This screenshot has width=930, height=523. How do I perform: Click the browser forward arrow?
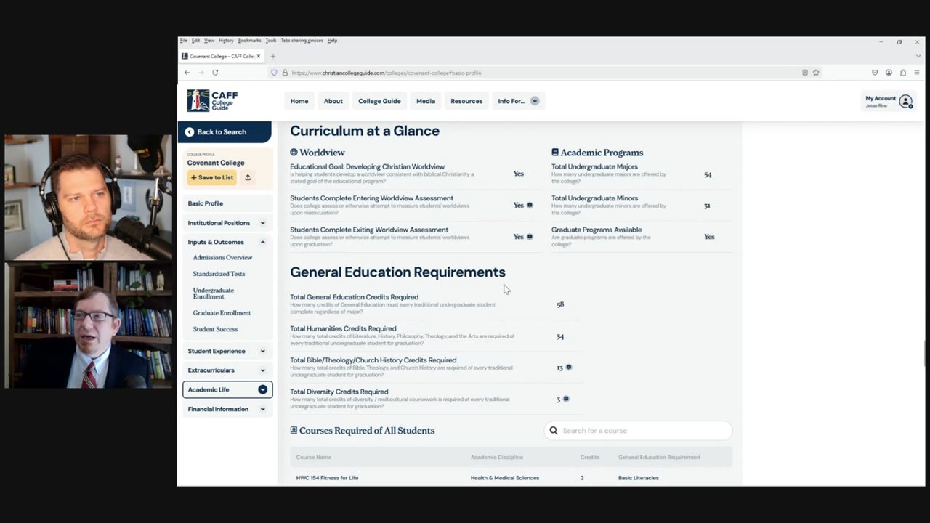[201, 73]
